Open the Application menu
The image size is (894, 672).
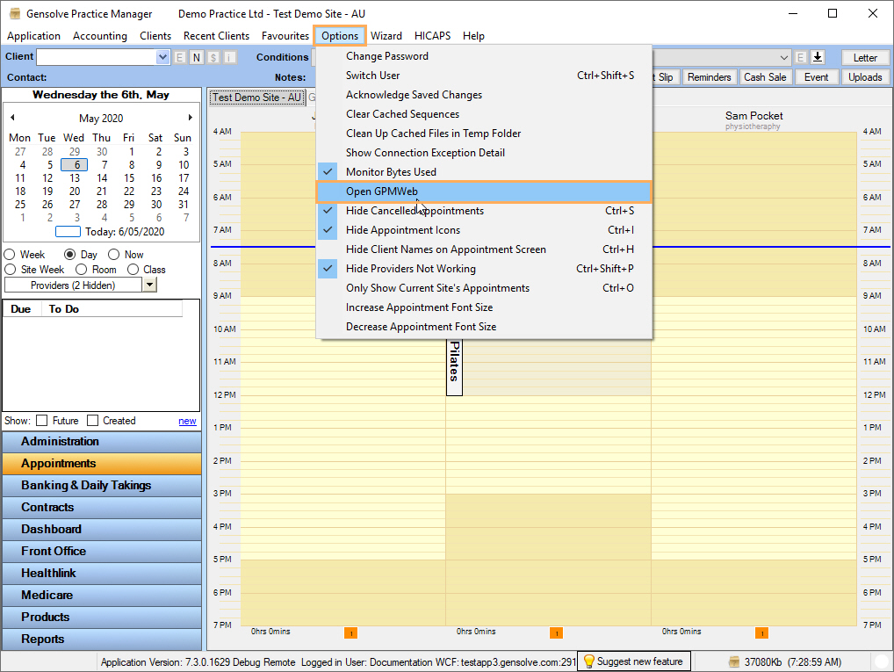(x=33, y=36)
